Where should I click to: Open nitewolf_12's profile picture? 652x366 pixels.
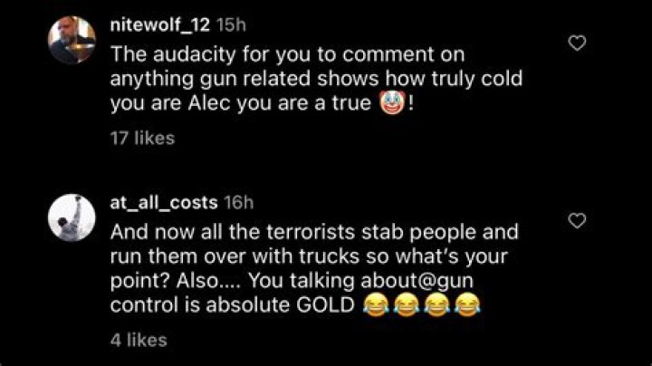[72, 41]
